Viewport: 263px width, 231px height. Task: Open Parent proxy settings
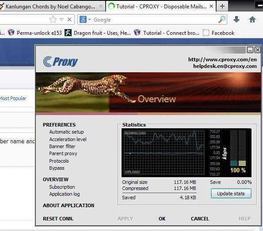click(x=63, y=153)
